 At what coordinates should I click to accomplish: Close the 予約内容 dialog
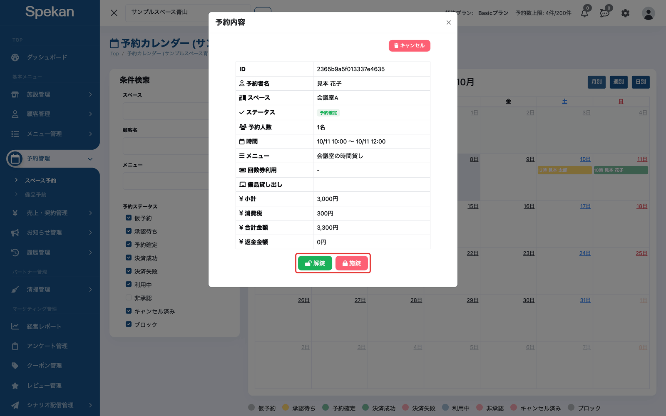[x=449, y=22]
